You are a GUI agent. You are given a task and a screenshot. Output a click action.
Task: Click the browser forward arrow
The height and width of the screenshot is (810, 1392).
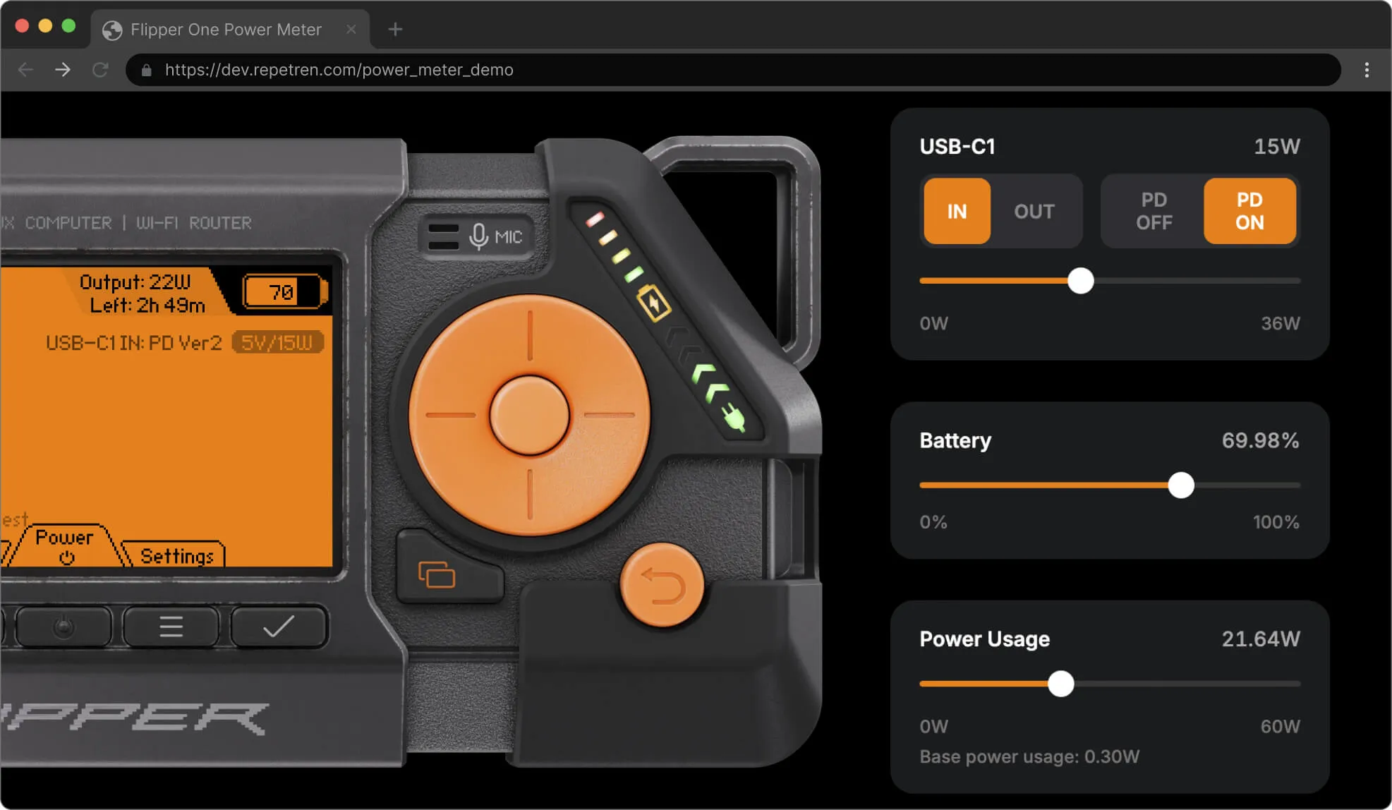pos(63,70)
